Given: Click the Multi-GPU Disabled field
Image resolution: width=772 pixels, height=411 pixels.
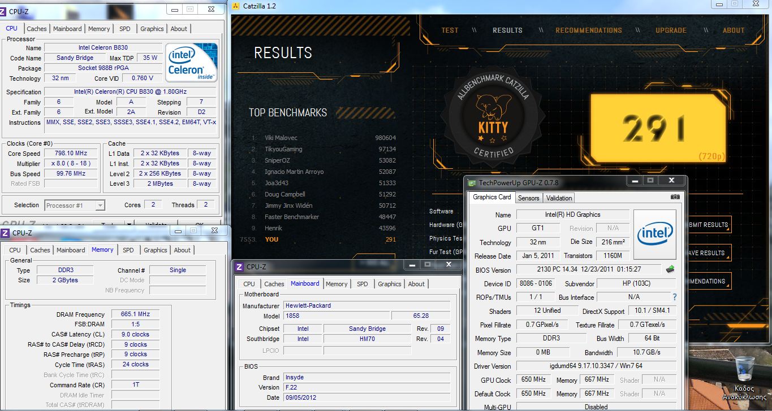Looking at the screenshot, I should [x=596, y=406].
